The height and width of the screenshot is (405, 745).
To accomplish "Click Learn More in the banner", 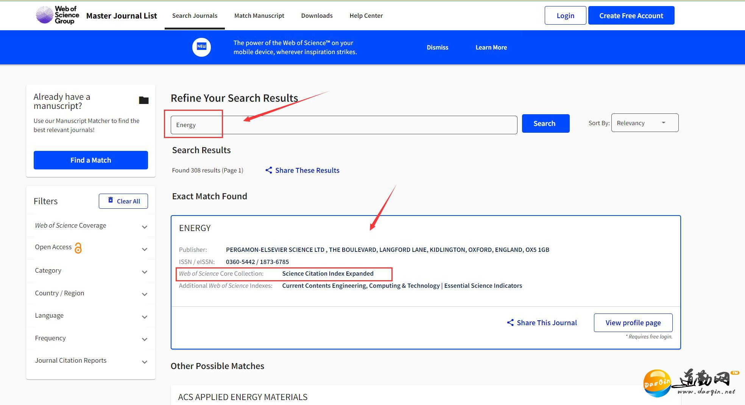I will tap(491, 47).
